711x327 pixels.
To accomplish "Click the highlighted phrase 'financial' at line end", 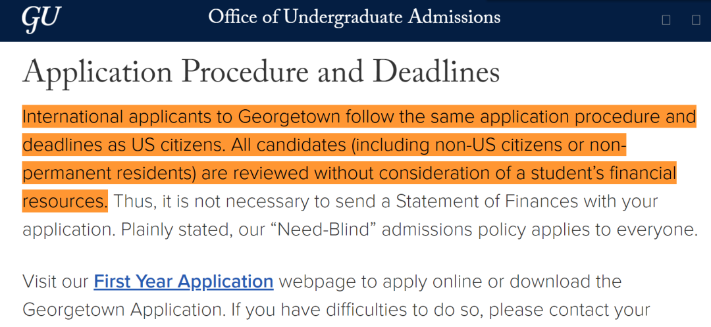I will coord(640,174).
